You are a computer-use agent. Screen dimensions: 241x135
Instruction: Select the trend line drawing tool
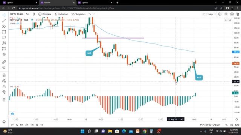click(4, 21)
